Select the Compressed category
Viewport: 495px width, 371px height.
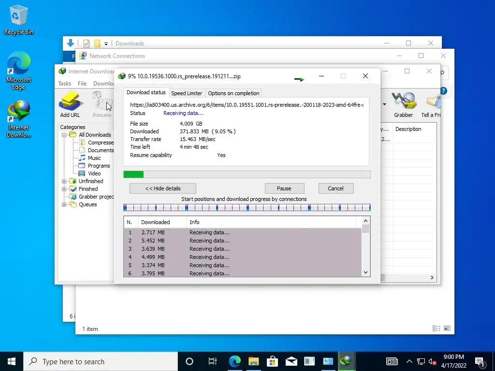pos(96,143)
